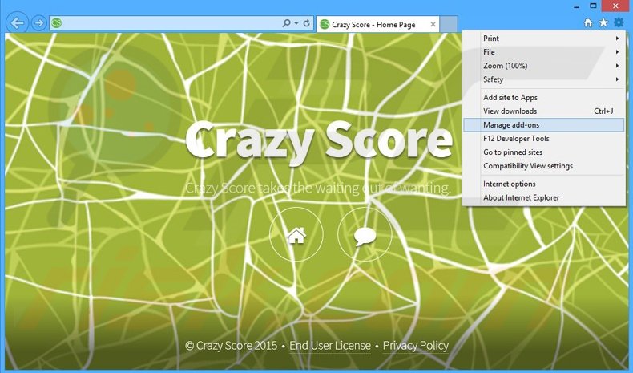Open the Privacy Policy link
This screenshot has width=633, height=373.
pyautogui.click(x=415, y=346)
